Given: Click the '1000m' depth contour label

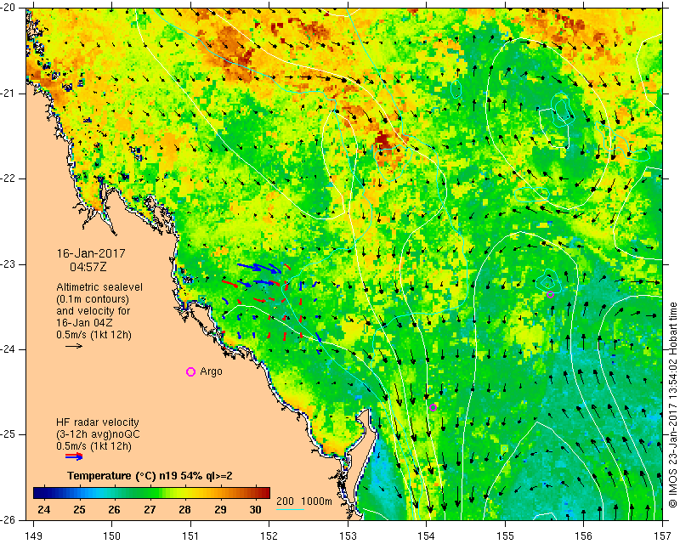Looking at the screenshot, I should click(x=316, y=501).
